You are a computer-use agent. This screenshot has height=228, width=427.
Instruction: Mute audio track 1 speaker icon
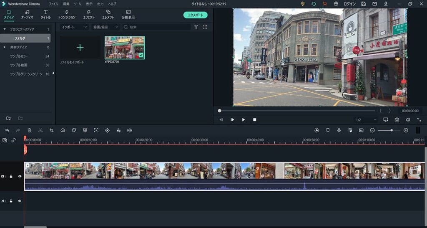[20, 201]
